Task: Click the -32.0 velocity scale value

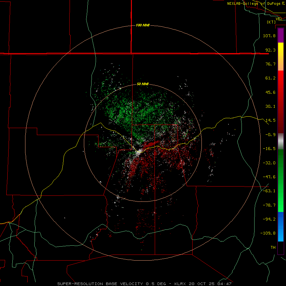Action: 269,163
